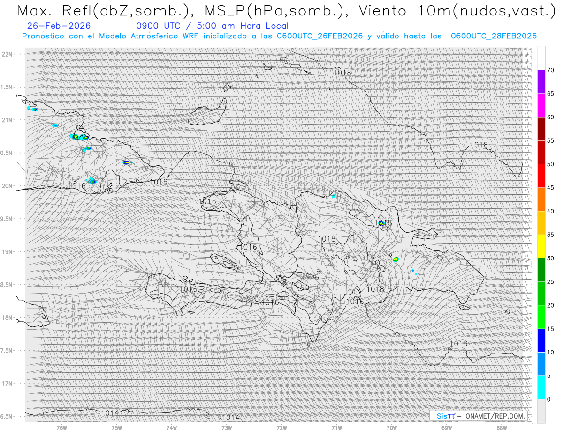Click the "70" color bar tick label

551,70
